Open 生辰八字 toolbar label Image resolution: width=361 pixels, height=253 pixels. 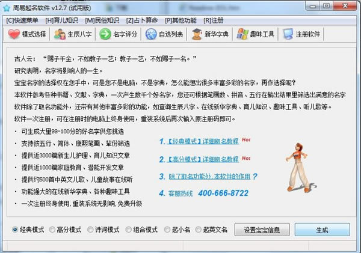pyautogui.click(x=79, y=34)
